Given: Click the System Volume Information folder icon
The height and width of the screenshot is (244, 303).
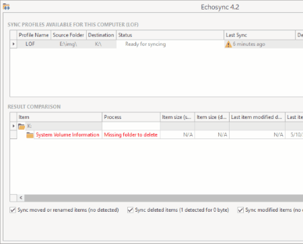Looking at the screenshot, I should 30,135.
